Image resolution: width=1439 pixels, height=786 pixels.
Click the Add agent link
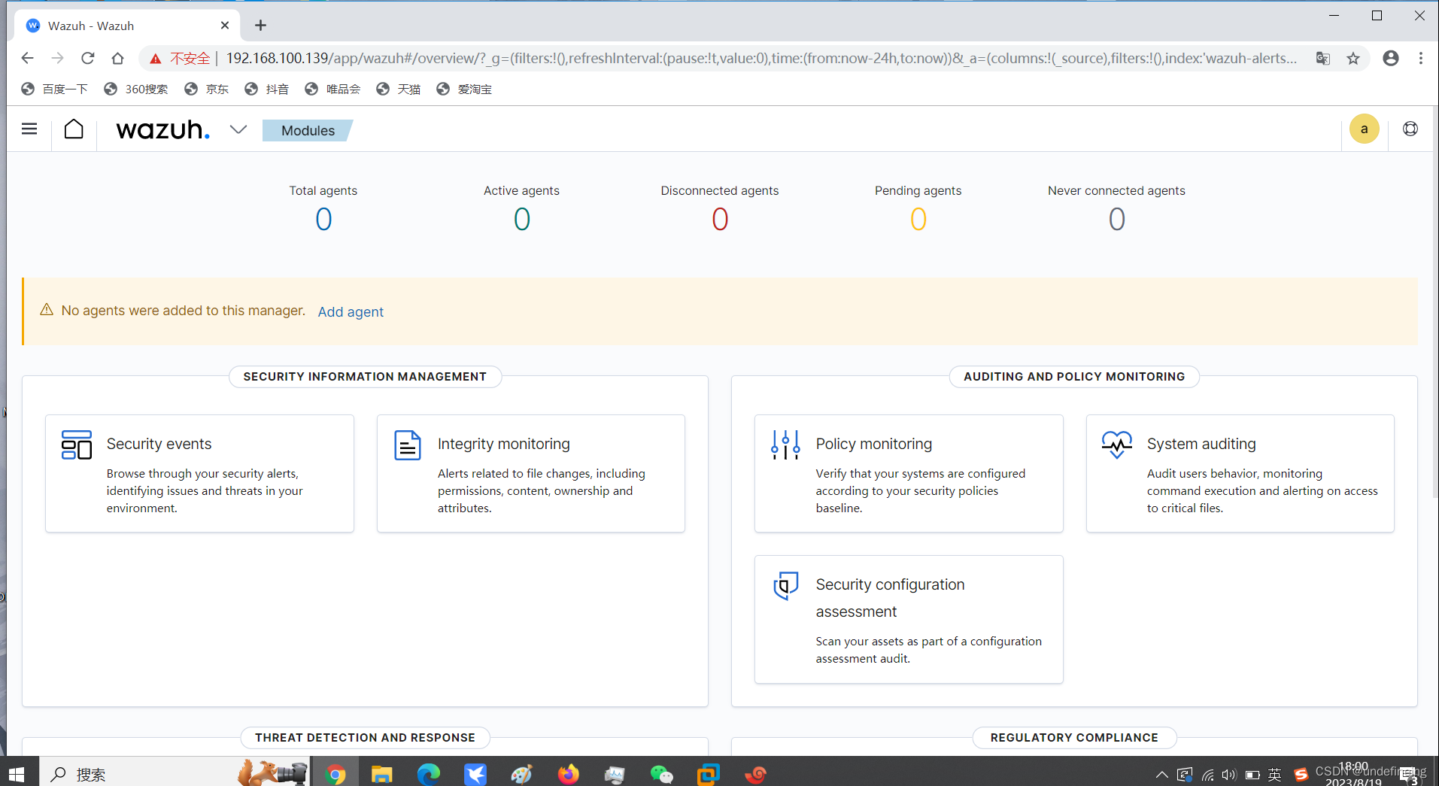point(351,311)
